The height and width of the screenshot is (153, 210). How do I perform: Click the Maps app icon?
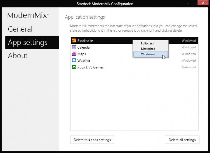74,54
